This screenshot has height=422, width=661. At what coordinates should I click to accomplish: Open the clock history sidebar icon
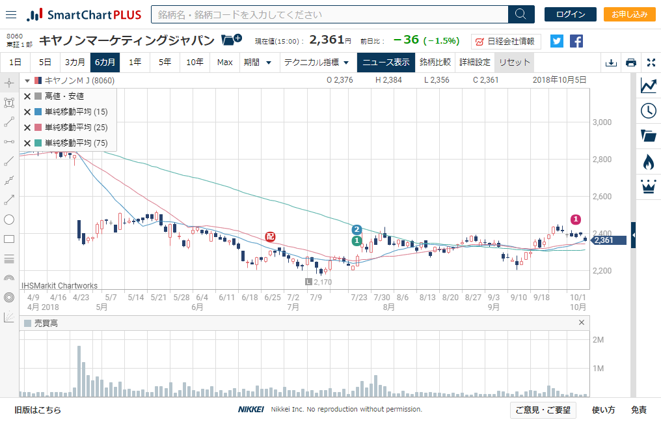coord(649,111)
